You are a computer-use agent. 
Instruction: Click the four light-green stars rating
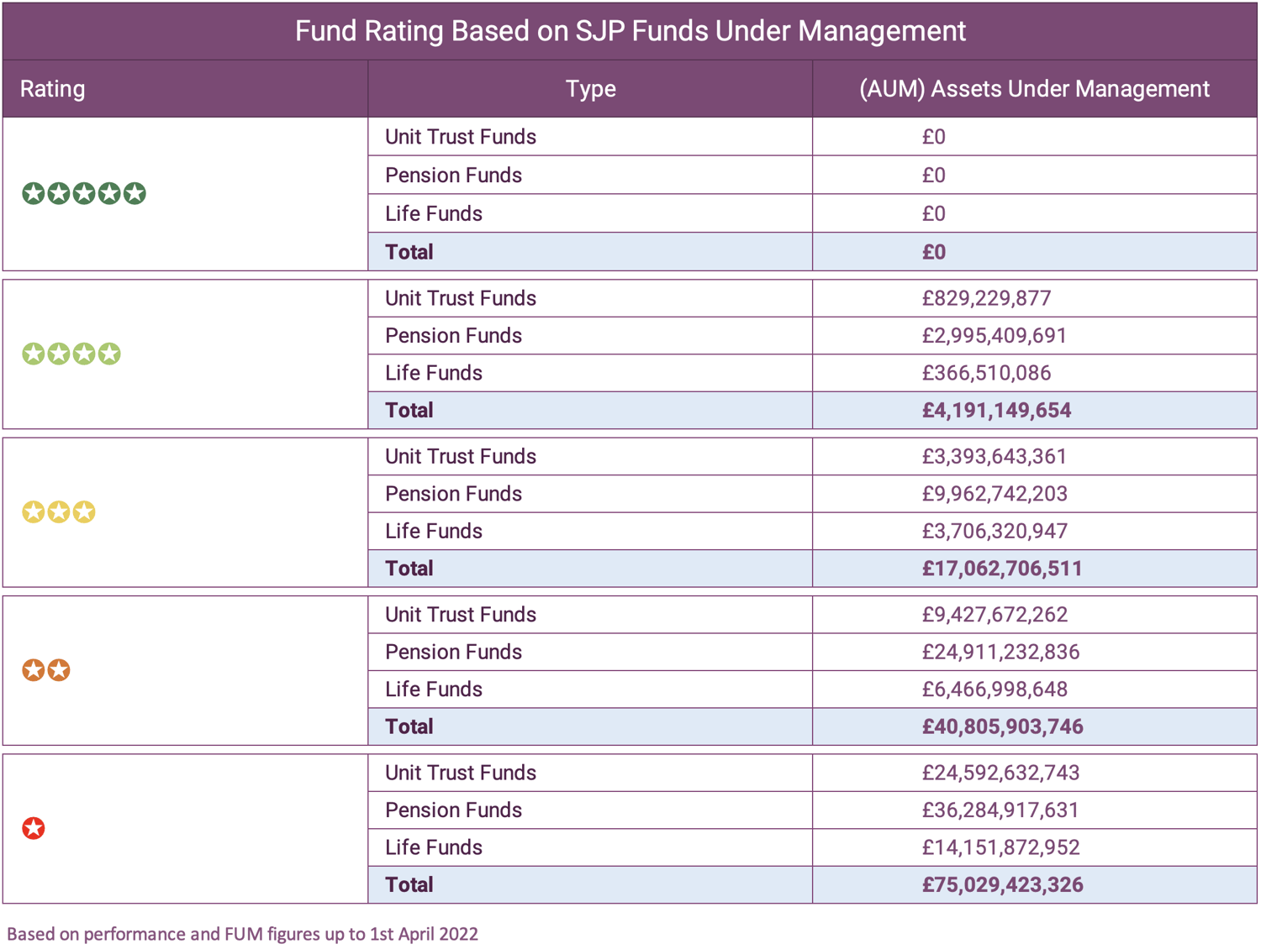click(x=71, y=354)
